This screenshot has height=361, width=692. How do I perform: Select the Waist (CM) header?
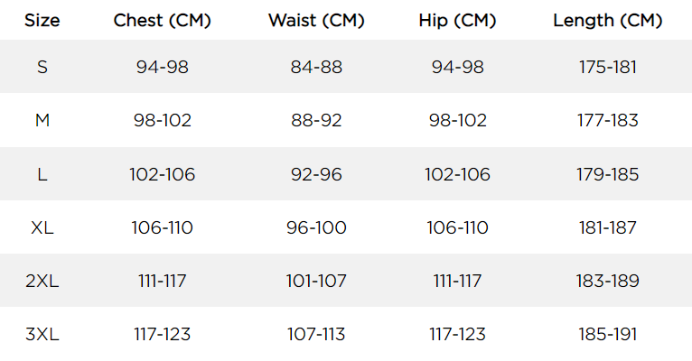click(x=316, y=21)
